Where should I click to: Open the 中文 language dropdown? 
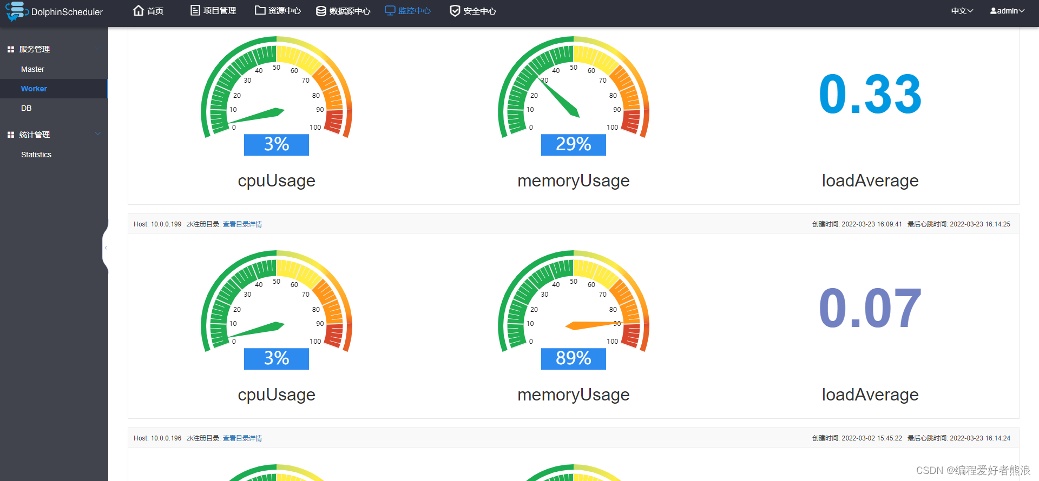pos(962,11)
